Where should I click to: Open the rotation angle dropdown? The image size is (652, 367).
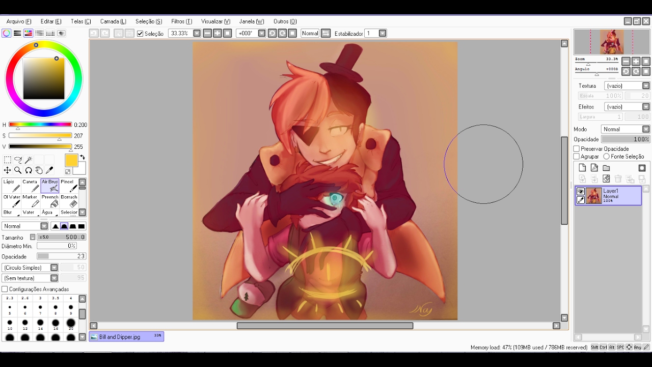click(262, 33)
